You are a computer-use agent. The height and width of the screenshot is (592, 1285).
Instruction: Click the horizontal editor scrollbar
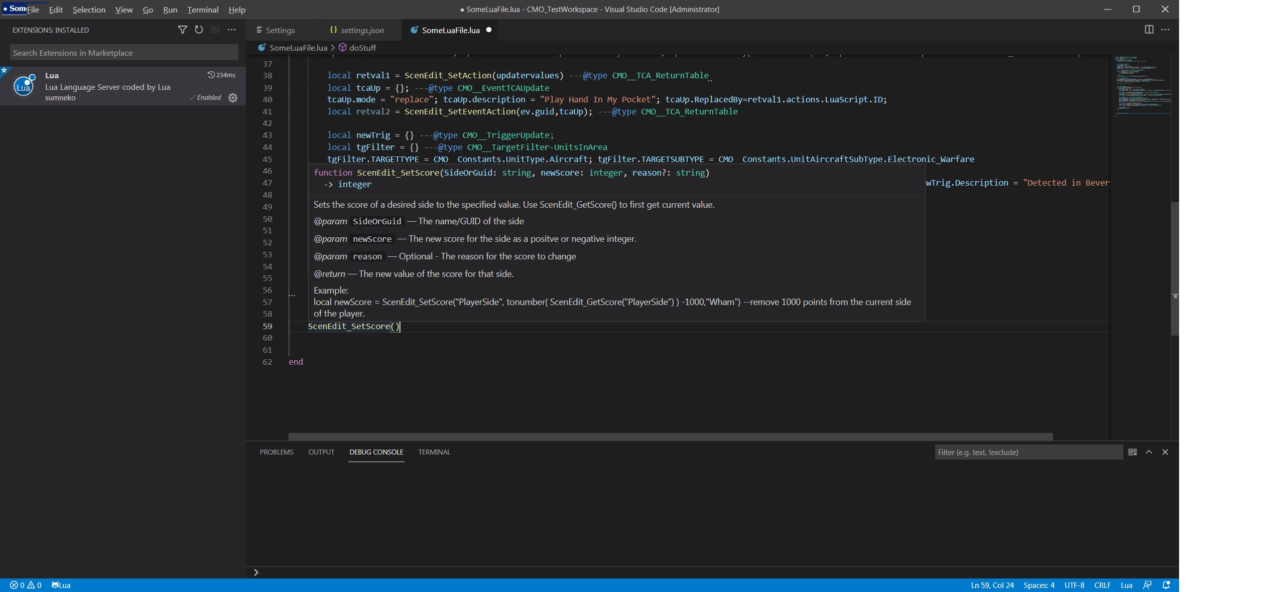pos(670,436)
